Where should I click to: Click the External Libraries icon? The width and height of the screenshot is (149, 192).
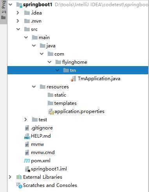pyautogui.click(x=19, y=177)
